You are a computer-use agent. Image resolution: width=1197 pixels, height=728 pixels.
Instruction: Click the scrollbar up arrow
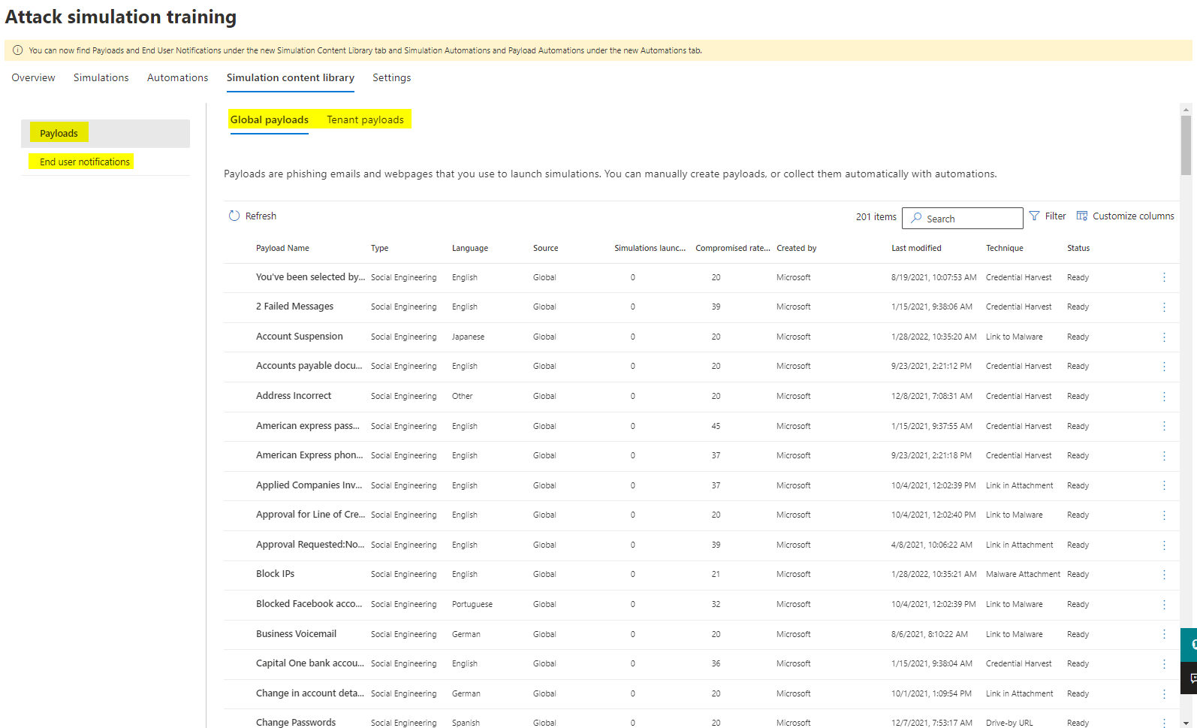(x=1186, y=109)
